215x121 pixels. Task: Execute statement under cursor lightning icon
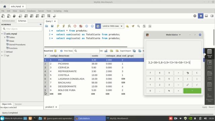pyautogui.click(x=63, y=26)
